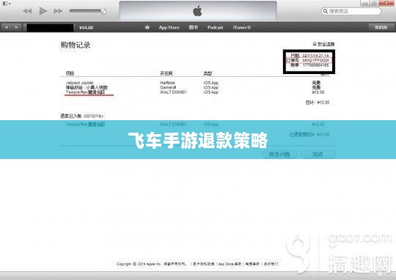Skip ahead with the fast-forward button
396x280 pixels.
[58, 11]
